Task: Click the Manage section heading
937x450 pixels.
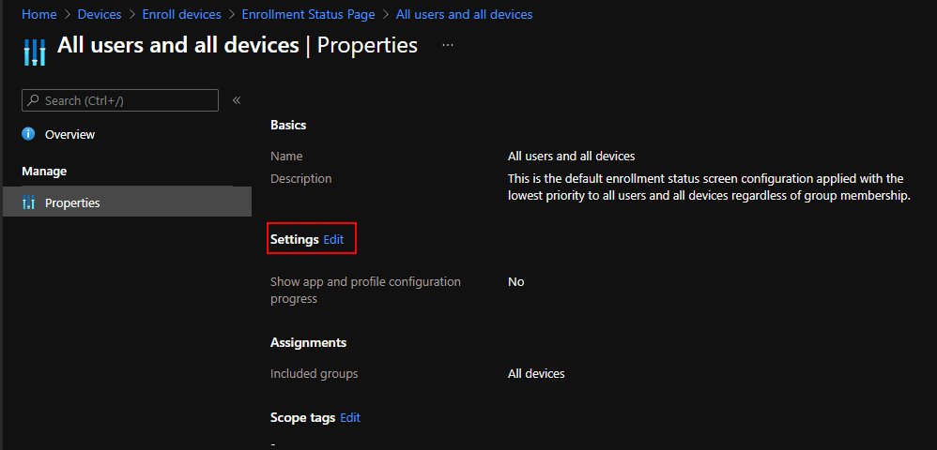Action: 44,171
